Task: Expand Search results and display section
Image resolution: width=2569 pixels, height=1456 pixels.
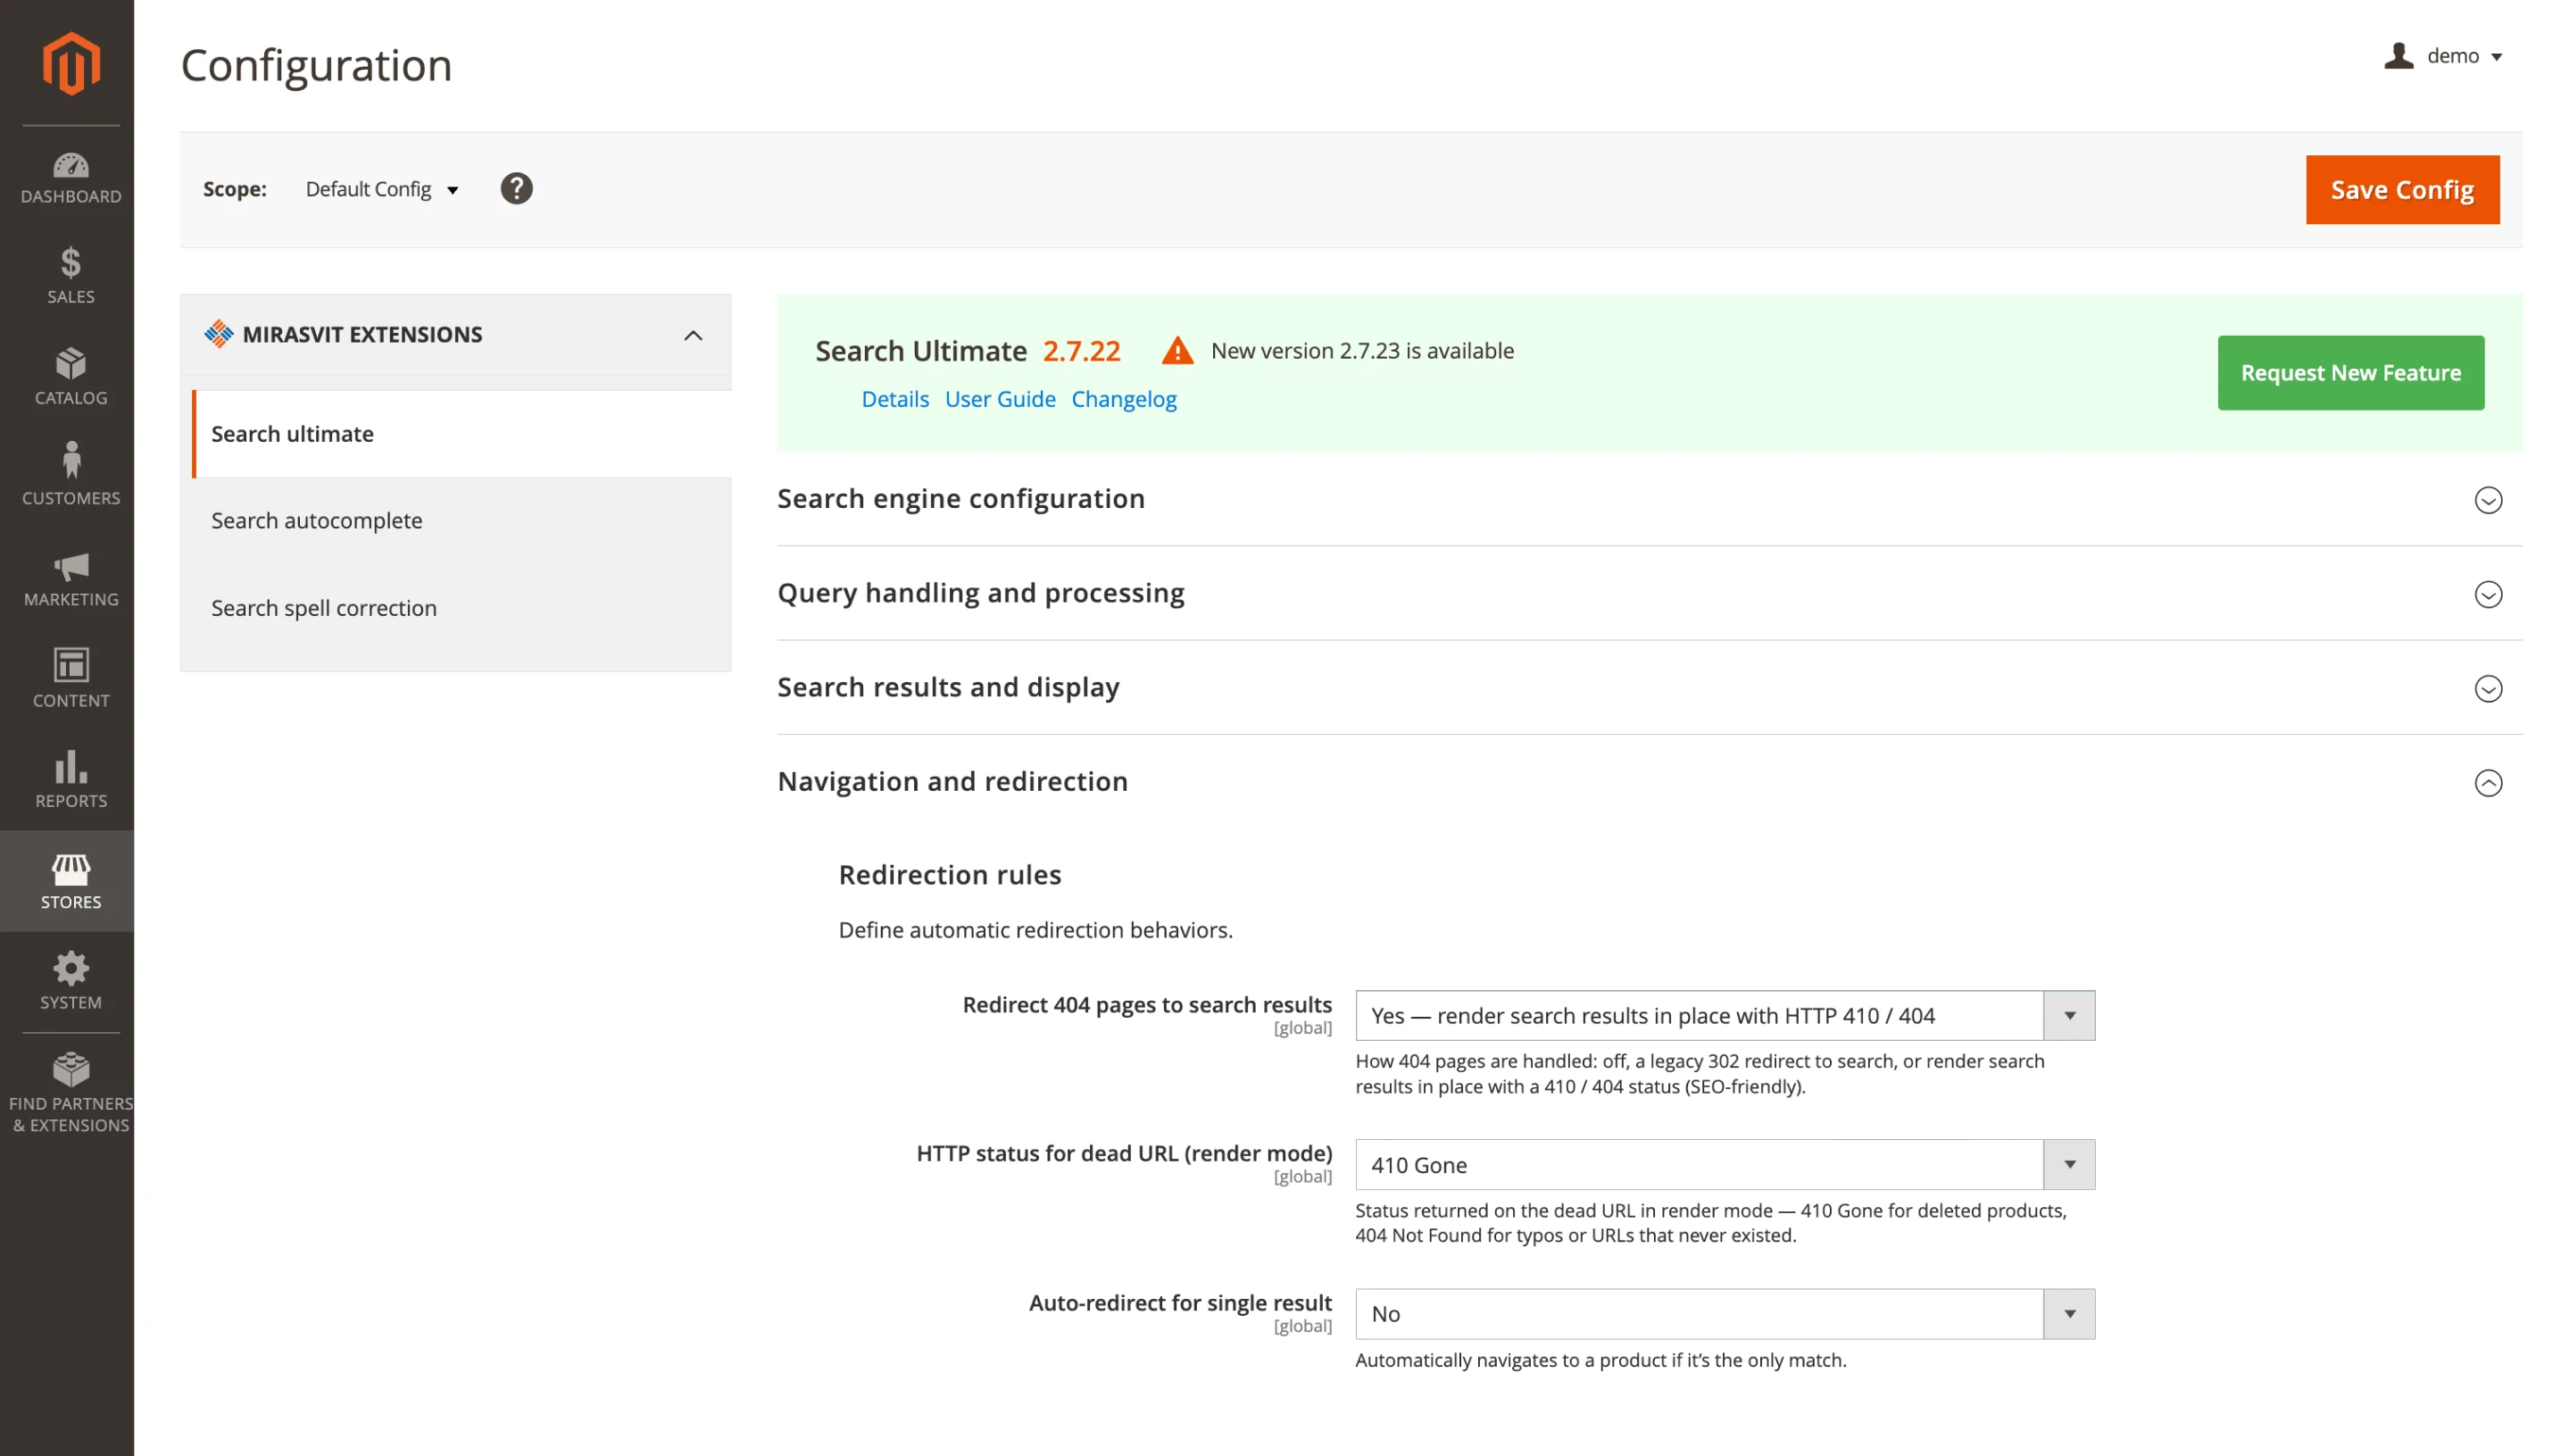Action: pyautogui.click(x=2487, y=688)
